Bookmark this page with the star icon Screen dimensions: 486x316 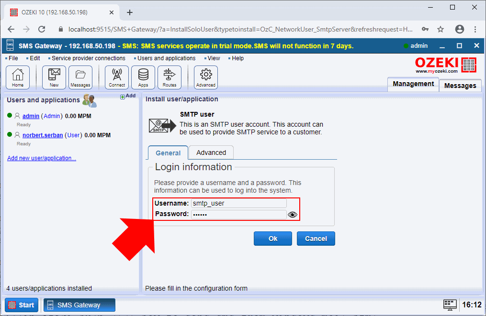tap(441, 30)
